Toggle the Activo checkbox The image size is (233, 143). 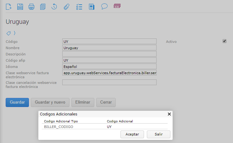tap(225, 41)
